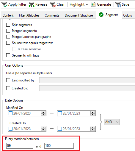Click the Apply Filter button label

(17, 4)
